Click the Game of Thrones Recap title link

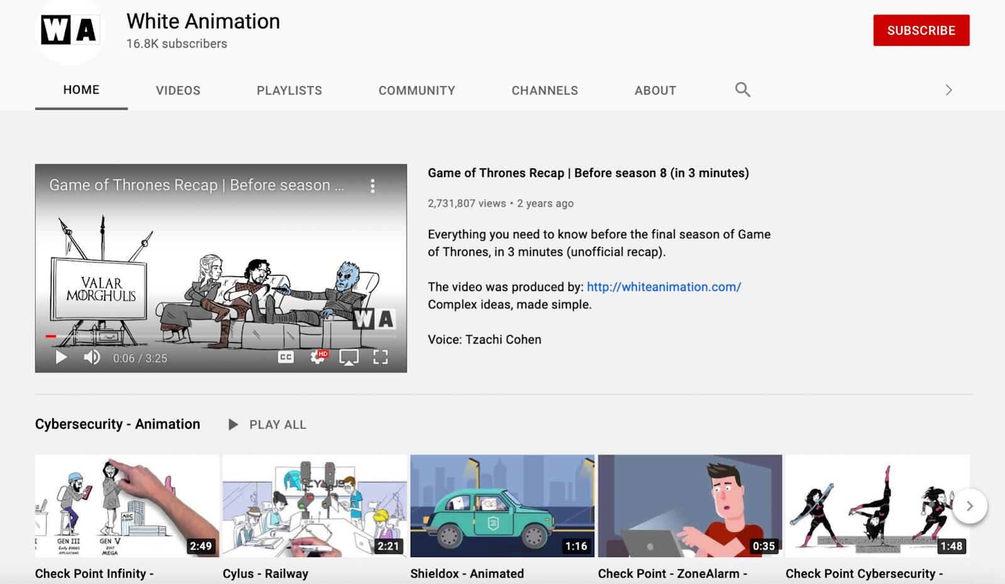pos(589,173)
